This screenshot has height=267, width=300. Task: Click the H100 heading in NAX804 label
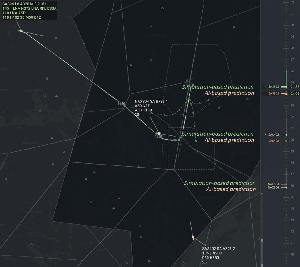(147, 110)
